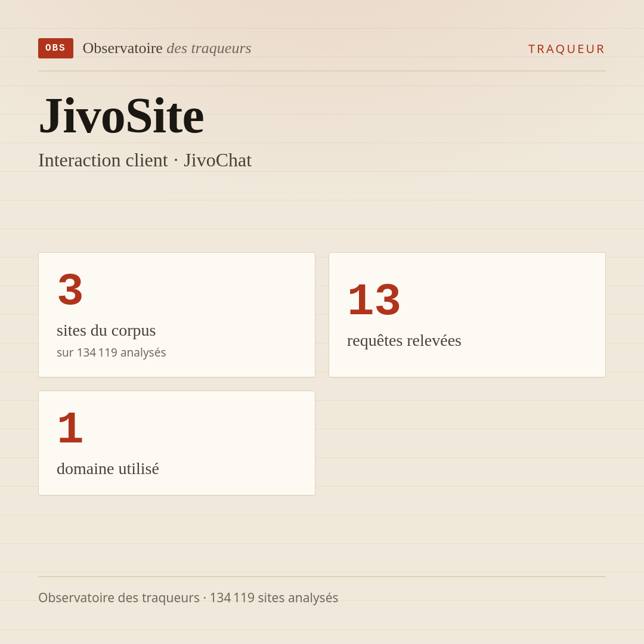644x644 pixels.
Task: Click the number 13 in the requests card
Action: click(x=374, y=300)
